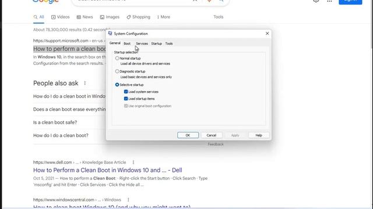The height and width of the screenshot is (209, 373).
Task: Click the www.dell.com URL text
Action: [52, 163]
